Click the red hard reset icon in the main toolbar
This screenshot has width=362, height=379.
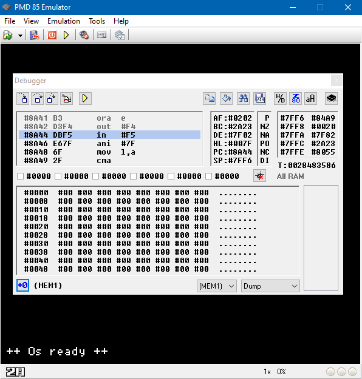coord(52,35)
